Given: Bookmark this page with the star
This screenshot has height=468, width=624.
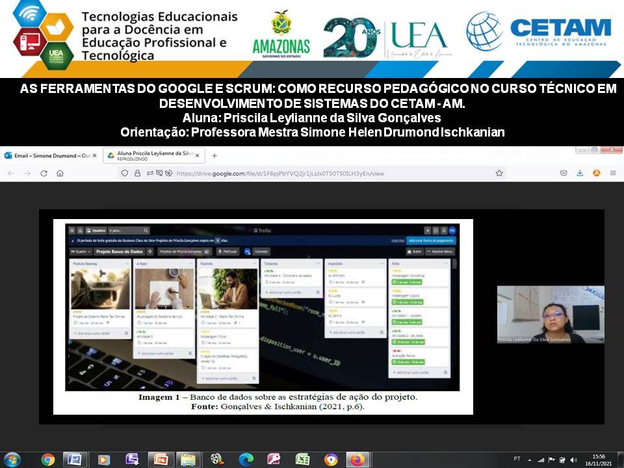Looking at the screenshot, I should pyautogui.click(x=499, y=174).
